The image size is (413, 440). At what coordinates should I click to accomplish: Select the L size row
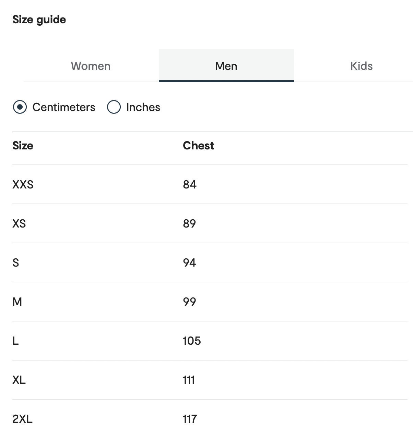point(210,341)
